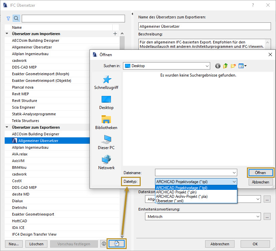Viewport: 276px width, 251px height.
Task: Open the Dateiname combo box arrow
Action: point(234,173)
